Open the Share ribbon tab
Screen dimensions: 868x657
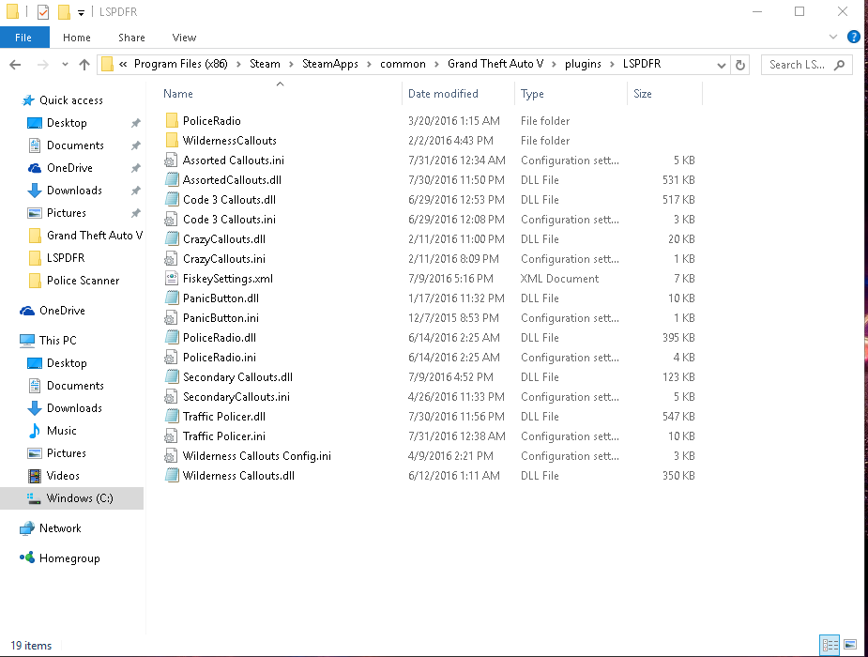coord(131,38)
